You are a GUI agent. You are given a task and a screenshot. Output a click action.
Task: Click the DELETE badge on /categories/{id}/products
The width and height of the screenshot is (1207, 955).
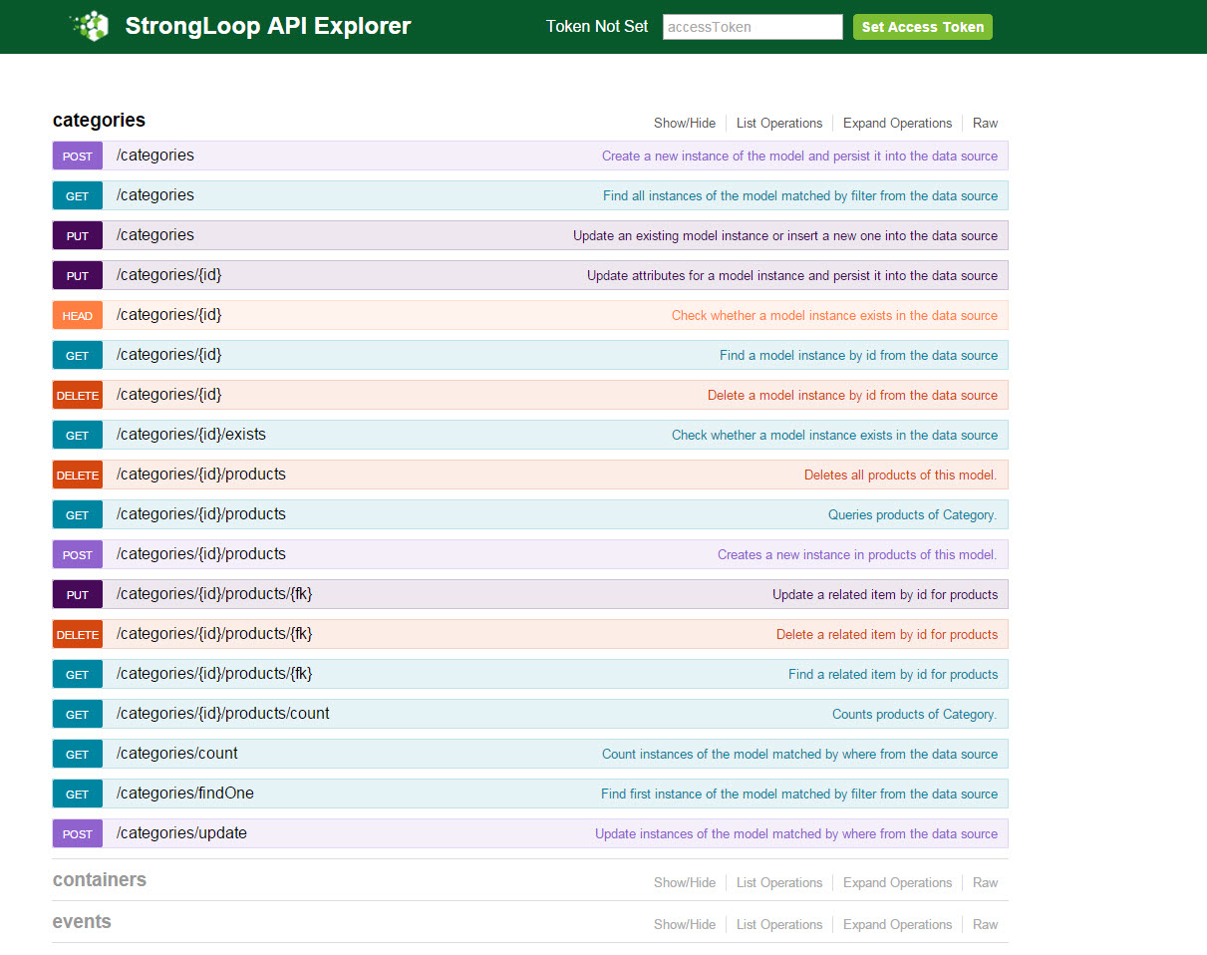pyautogui.click(x=77, y=475)
